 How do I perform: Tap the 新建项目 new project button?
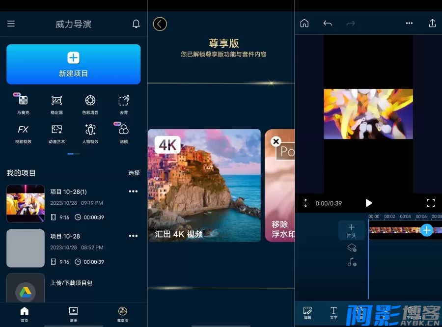click(73, 64)
